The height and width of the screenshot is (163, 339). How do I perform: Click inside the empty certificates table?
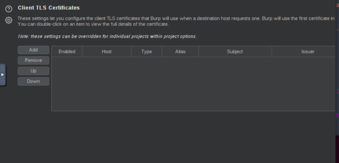click(192, 84)
